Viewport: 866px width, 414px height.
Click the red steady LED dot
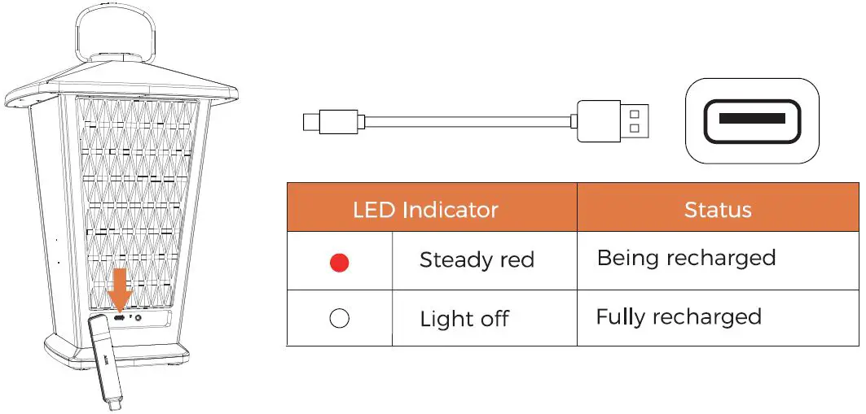[x=339, y=262]
